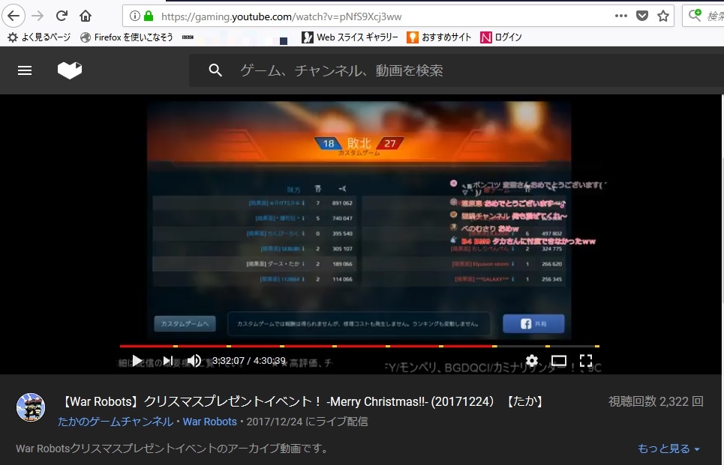This screenshot has height=465, width=724.
Task: Click the video title text
Action: tap(302, 401)
